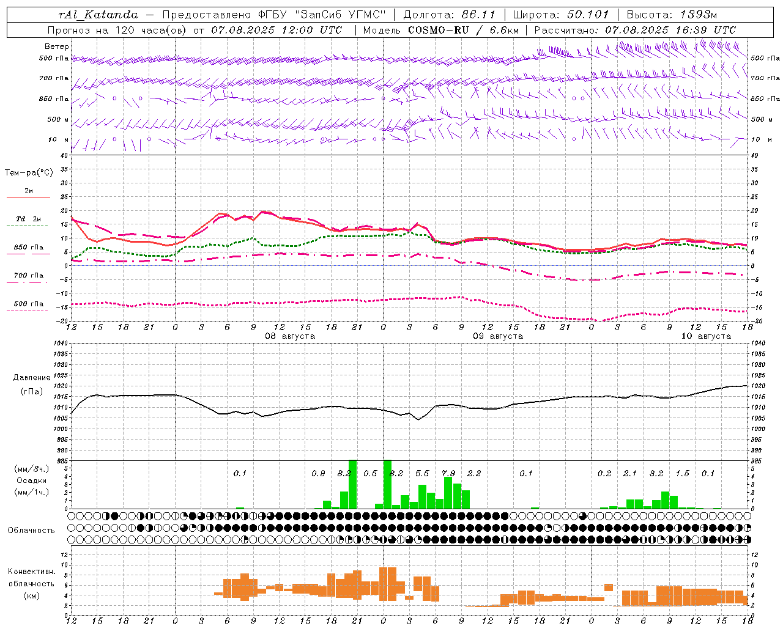783x626 pixels.
Task: Select the 0.2 precipitation total value
Action: click(604, 474)
